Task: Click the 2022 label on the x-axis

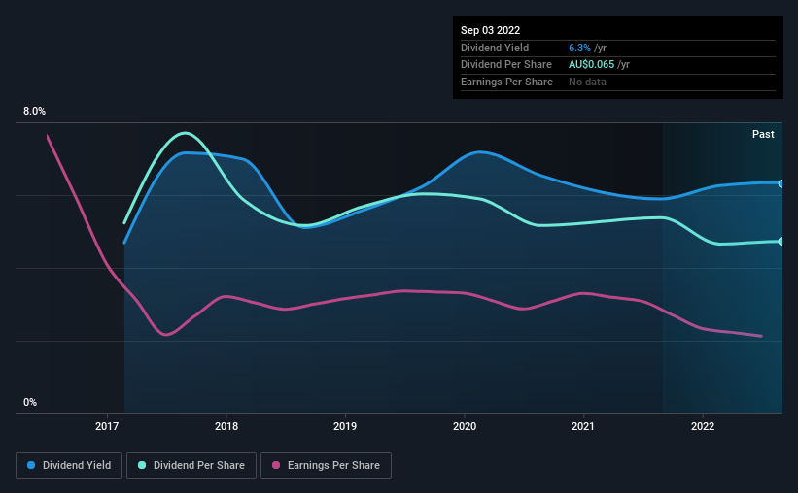Action: [703, 426]
